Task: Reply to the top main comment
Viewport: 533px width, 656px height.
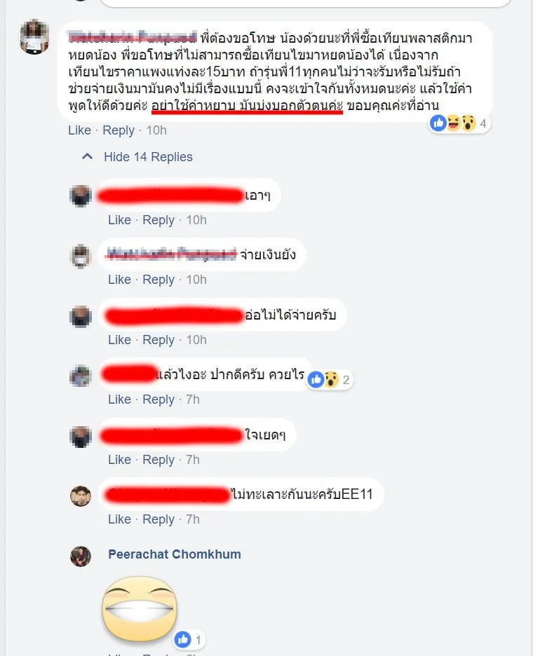Action: tap(119, 130)
